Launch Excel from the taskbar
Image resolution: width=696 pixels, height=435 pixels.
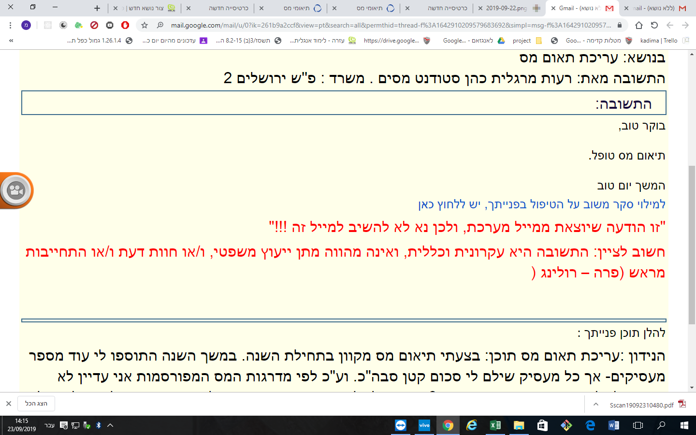tap(494, 425)
